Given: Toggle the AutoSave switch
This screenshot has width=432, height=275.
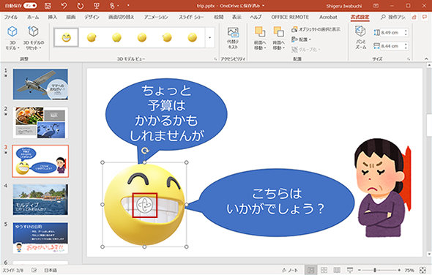Looking at the screenshot, I should (30, 5).
